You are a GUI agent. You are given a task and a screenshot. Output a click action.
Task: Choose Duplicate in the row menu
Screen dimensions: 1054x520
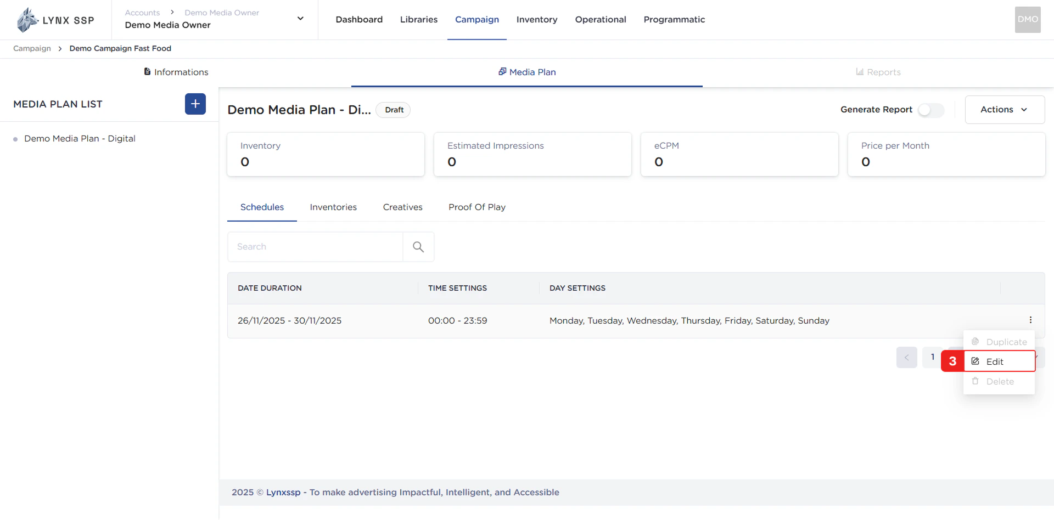[999, 342]
